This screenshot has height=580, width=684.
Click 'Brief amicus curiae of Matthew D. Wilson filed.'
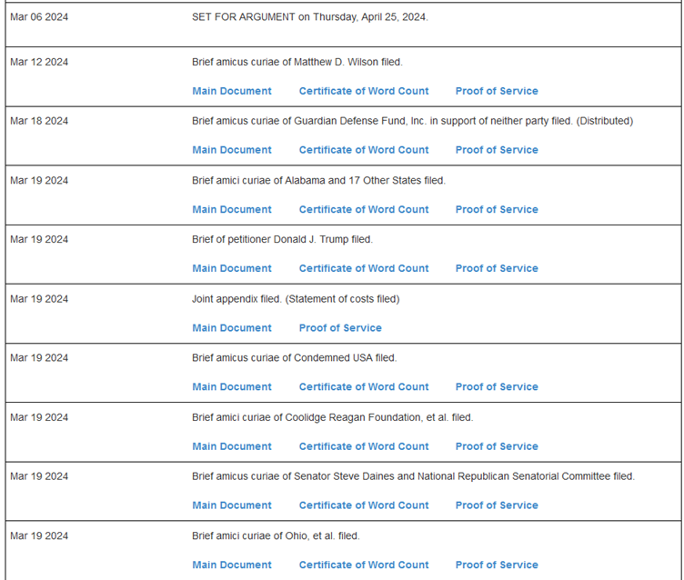tap(297, 62)
